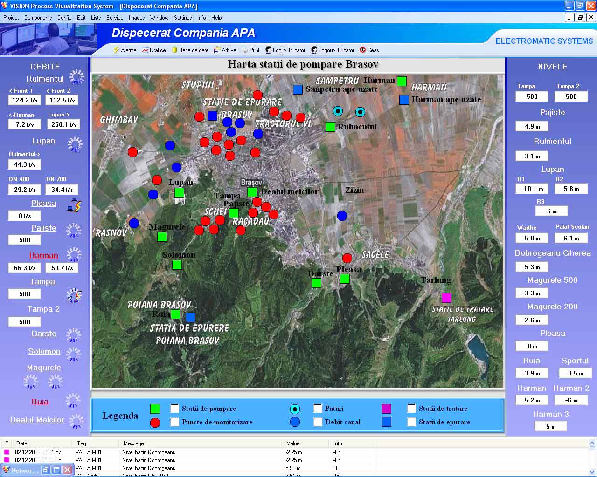Click the Front 1 value 124.2 l/s field
The width and height of the screenshot is (597, 477).
tap(25, 100)
